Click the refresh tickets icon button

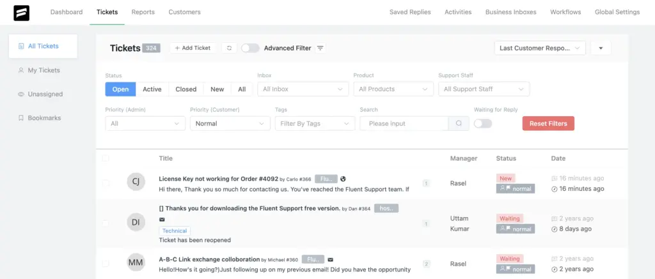click(229, 48)
